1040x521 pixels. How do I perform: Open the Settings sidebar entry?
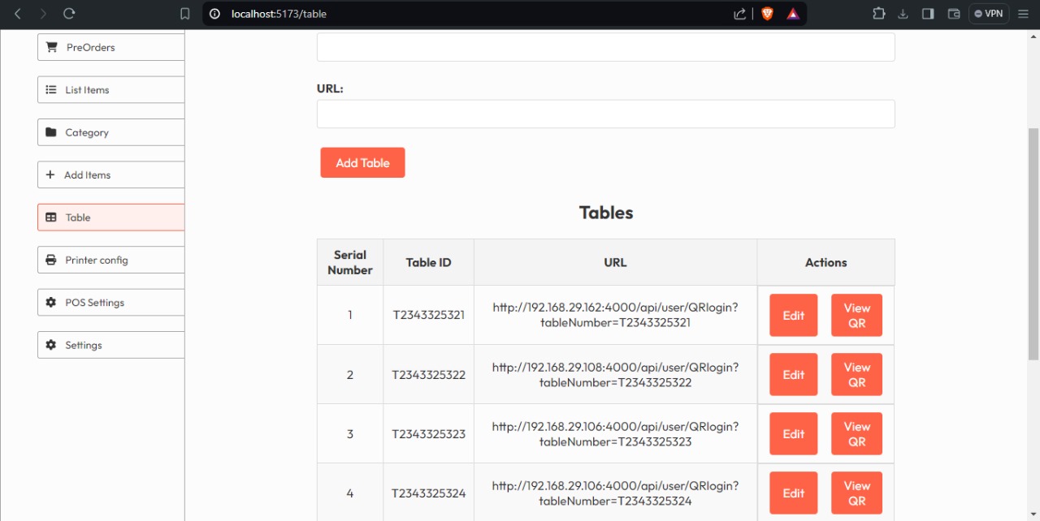(111, 345)
